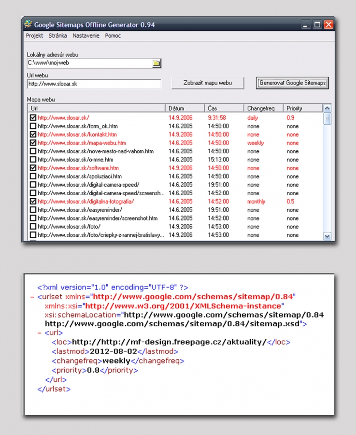Sort list by the Changefreq column header
This screenshot has width=356, height=435.
tap(264, 108)
